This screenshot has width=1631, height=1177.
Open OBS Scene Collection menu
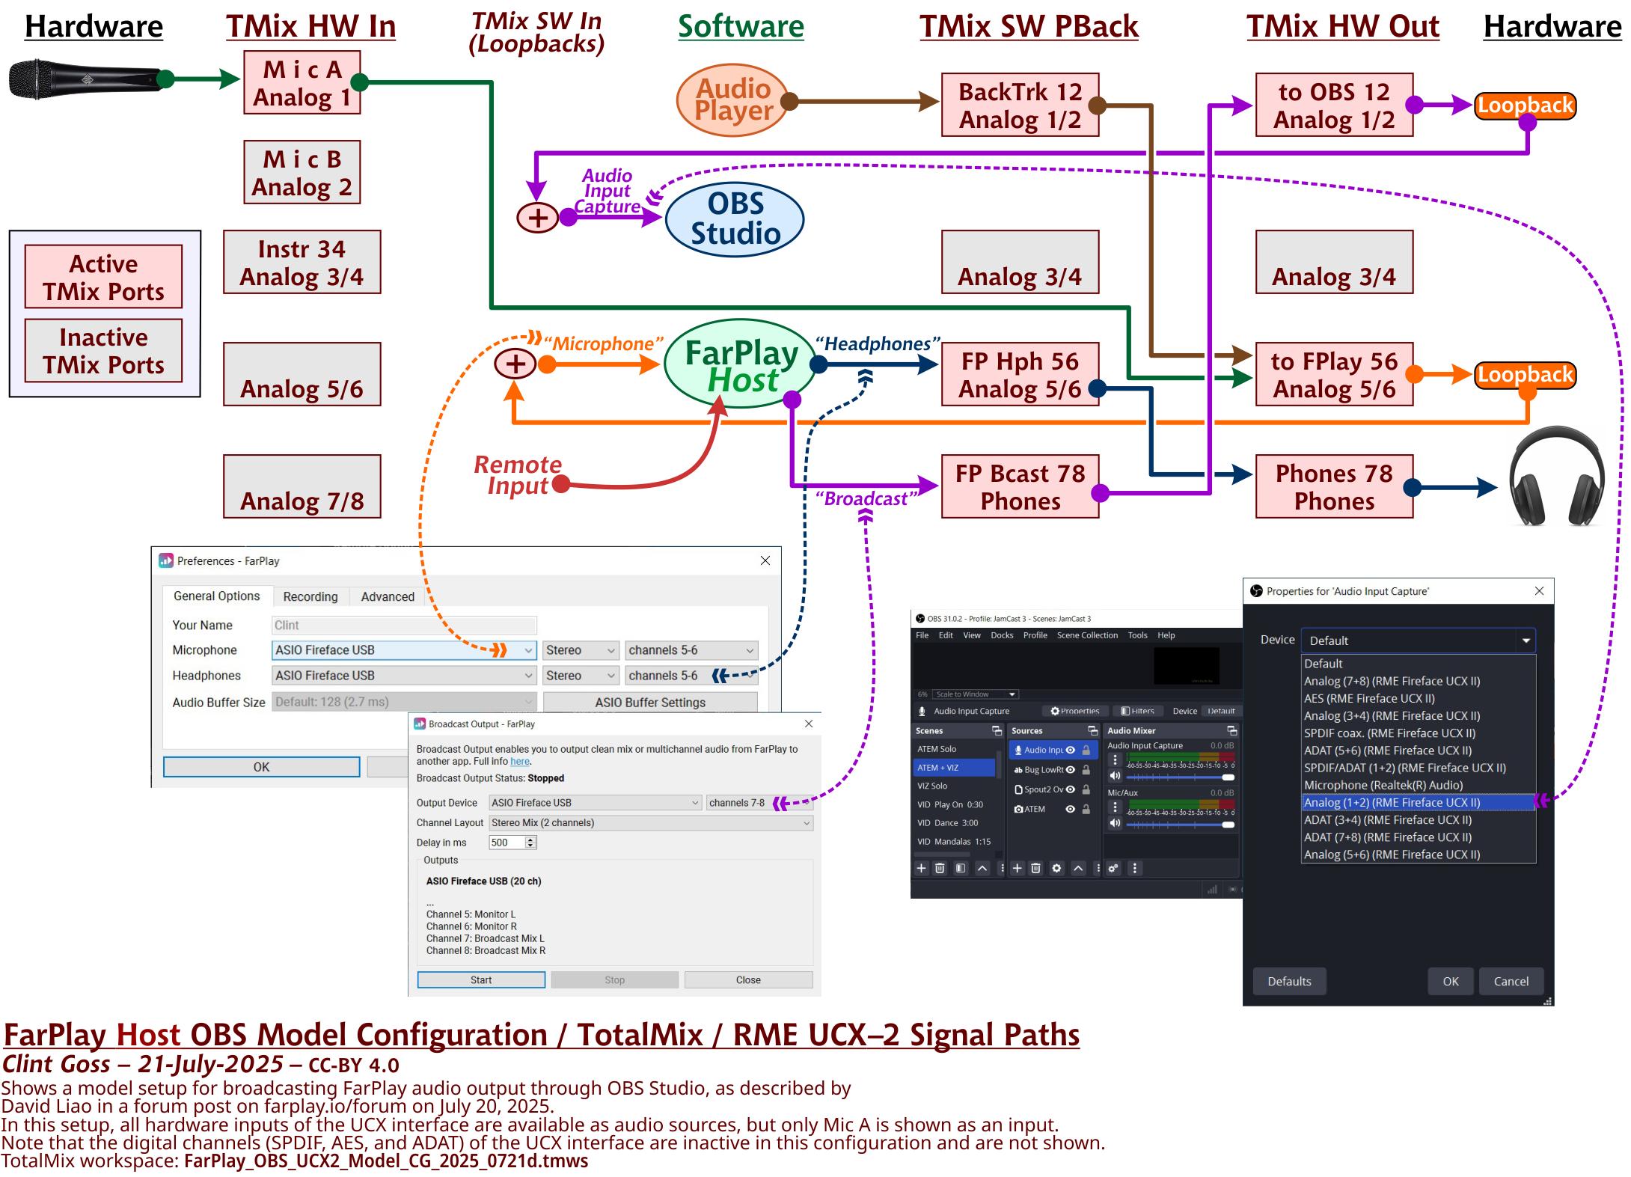coord(1087,636)
